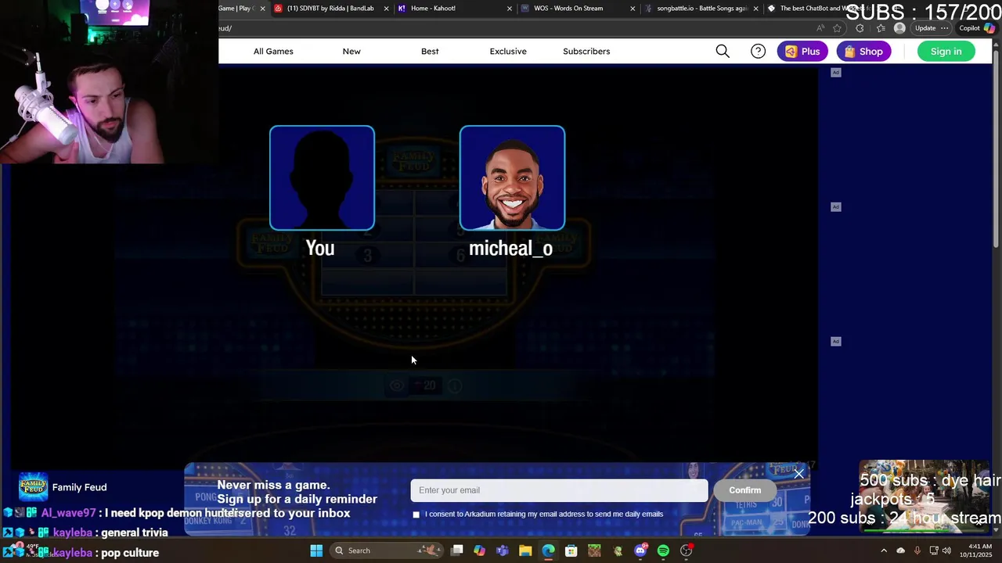Click the microphone tray icon
The width and height of the screenshot is (1002, 563).
[917, 550]
